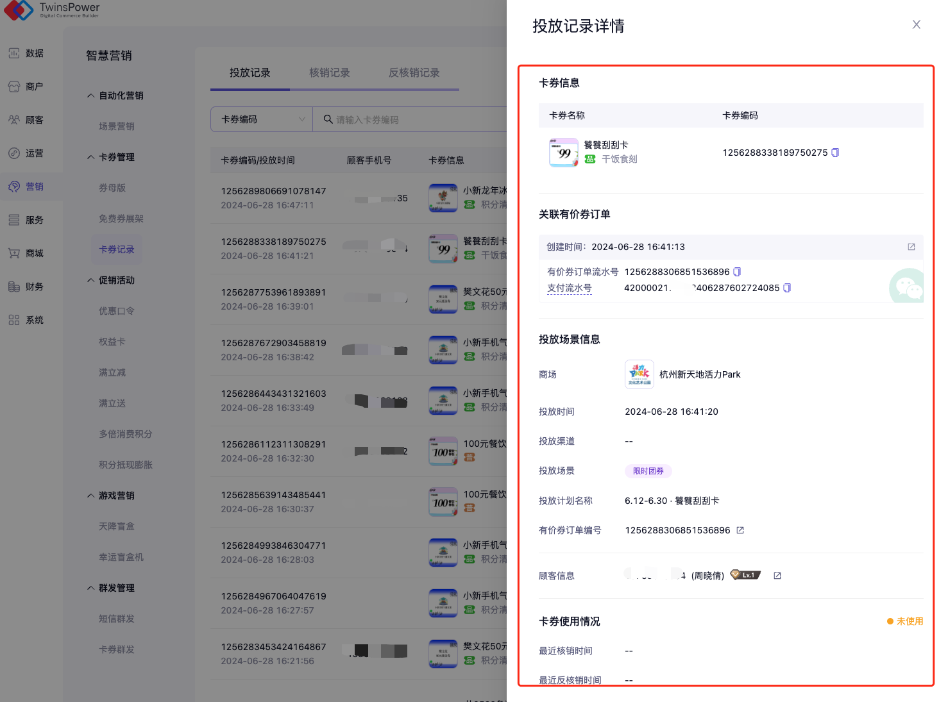Click the 请输入卡券编码 search field
The width and height of the screenshot is (948, 702).
[411, 119]
